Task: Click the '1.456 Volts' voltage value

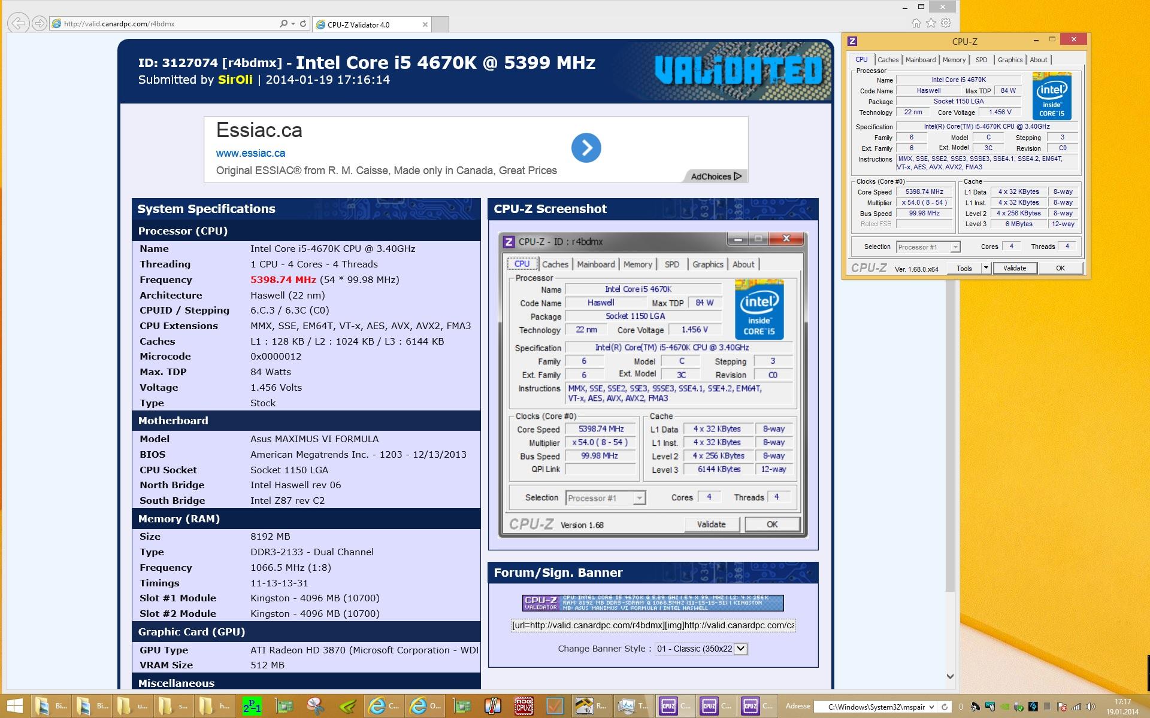Action: pos(276,387)
